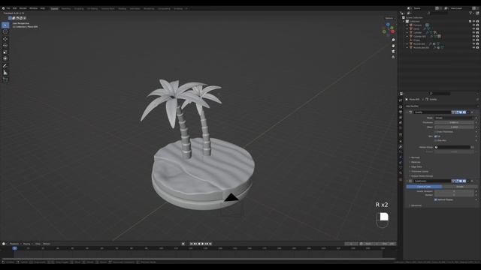Select the Annotate tool
Screen dimensions: 481x270
[x=5, y=66]
